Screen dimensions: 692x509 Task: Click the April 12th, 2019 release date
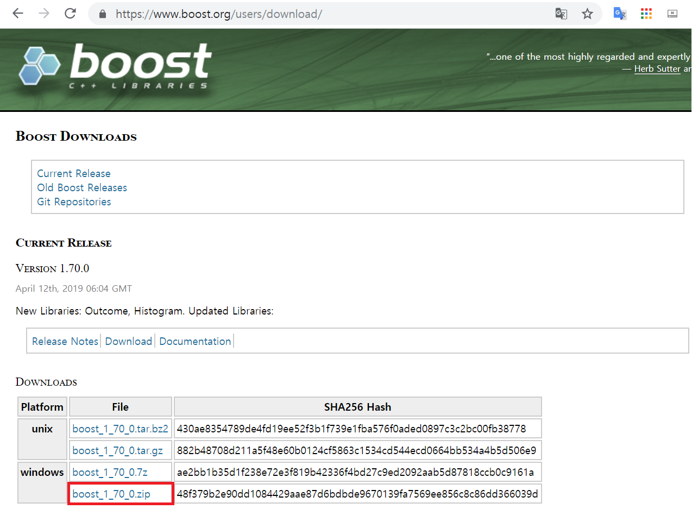coord(74,288)
